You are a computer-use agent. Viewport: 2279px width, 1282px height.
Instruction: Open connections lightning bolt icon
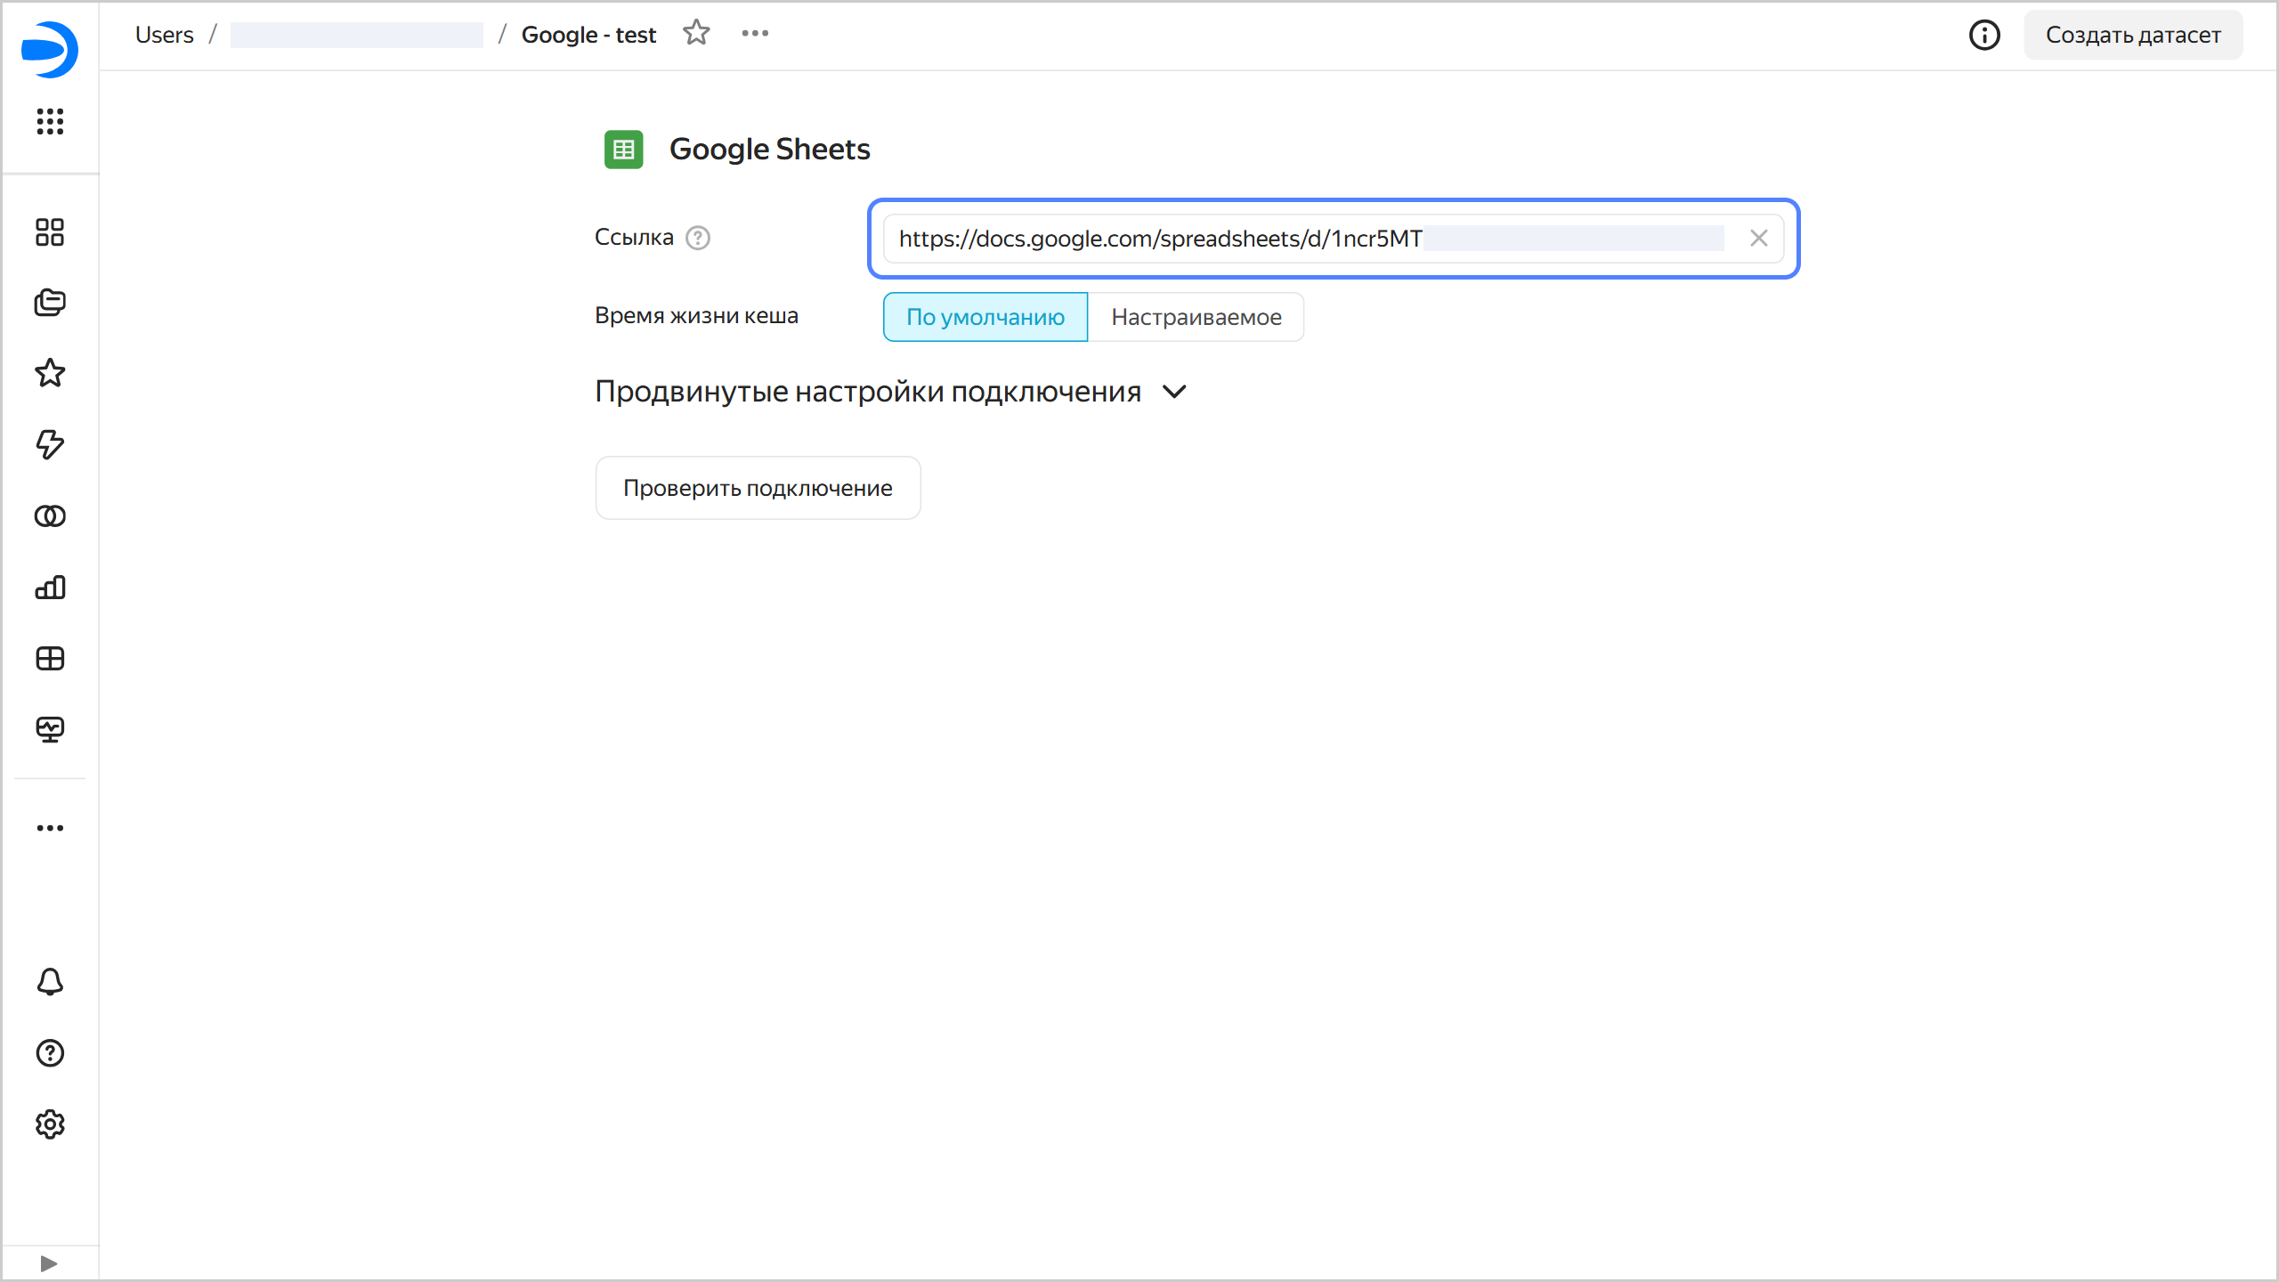coord(50,444)
